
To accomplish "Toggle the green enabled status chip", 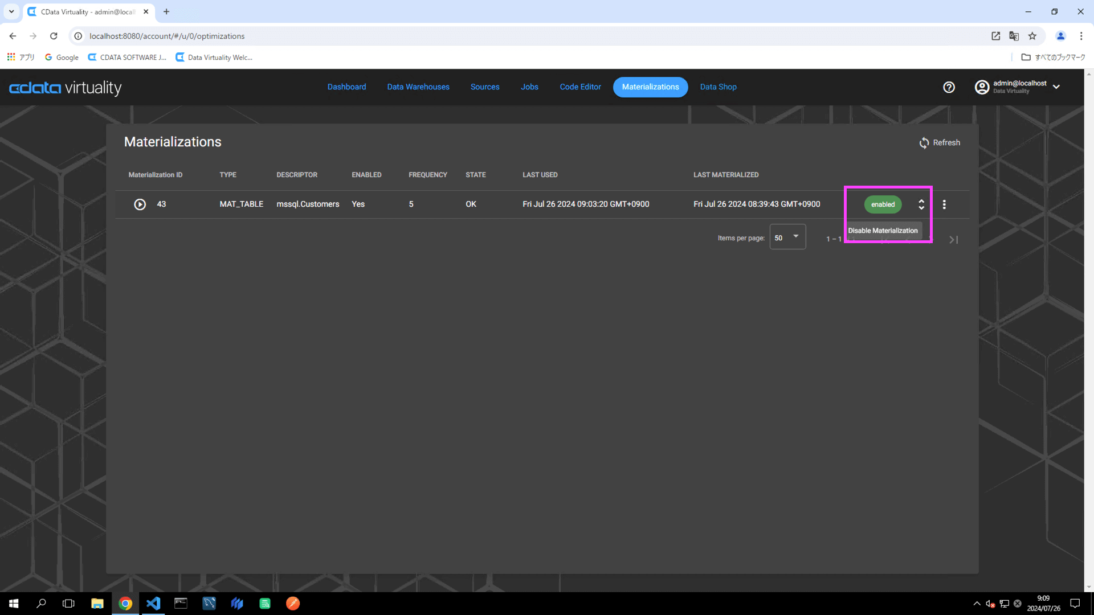I will (883, 204).
